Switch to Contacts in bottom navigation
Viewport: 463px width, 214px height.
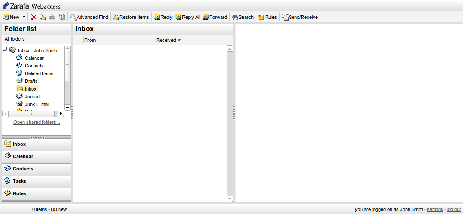point(36,169)
